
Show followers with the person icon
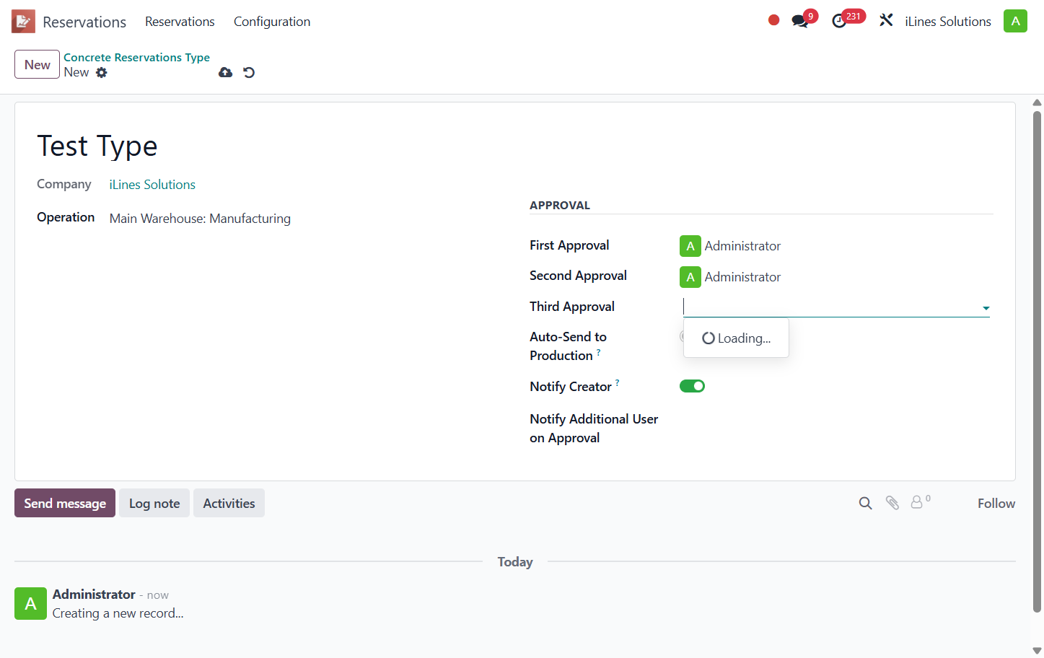(x=917, y=502)
